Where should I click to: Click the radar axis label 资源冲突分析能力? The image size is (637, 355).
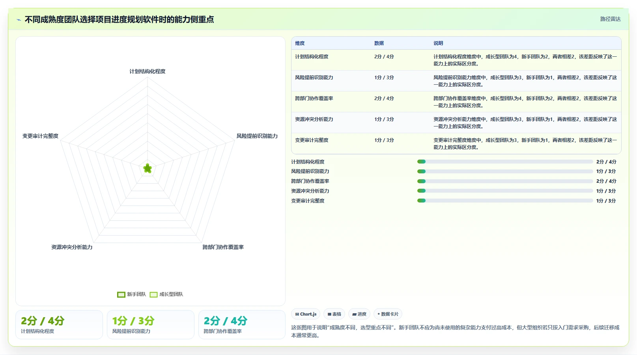(72, 247)
